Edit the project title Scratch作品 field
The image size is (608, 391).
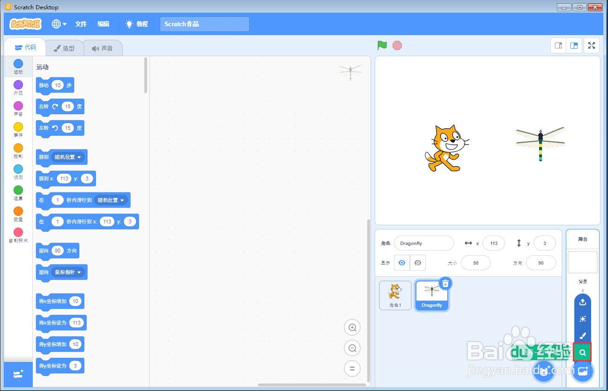click(x=205, y=24)
